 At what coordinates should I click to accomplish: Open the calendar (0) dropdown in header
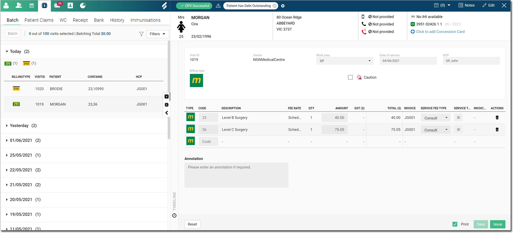442,5
